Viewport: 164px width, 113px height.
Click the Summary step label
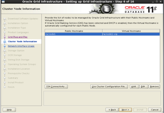(13, 78)
